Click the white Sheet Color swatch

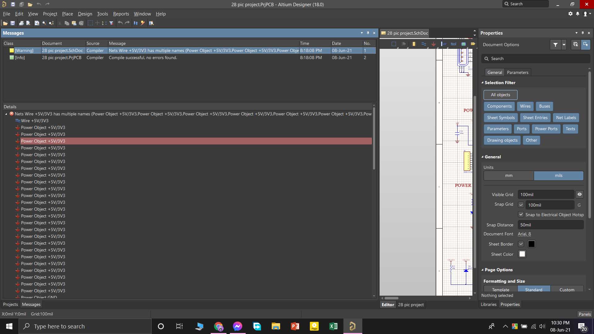(x=522, y=254)
